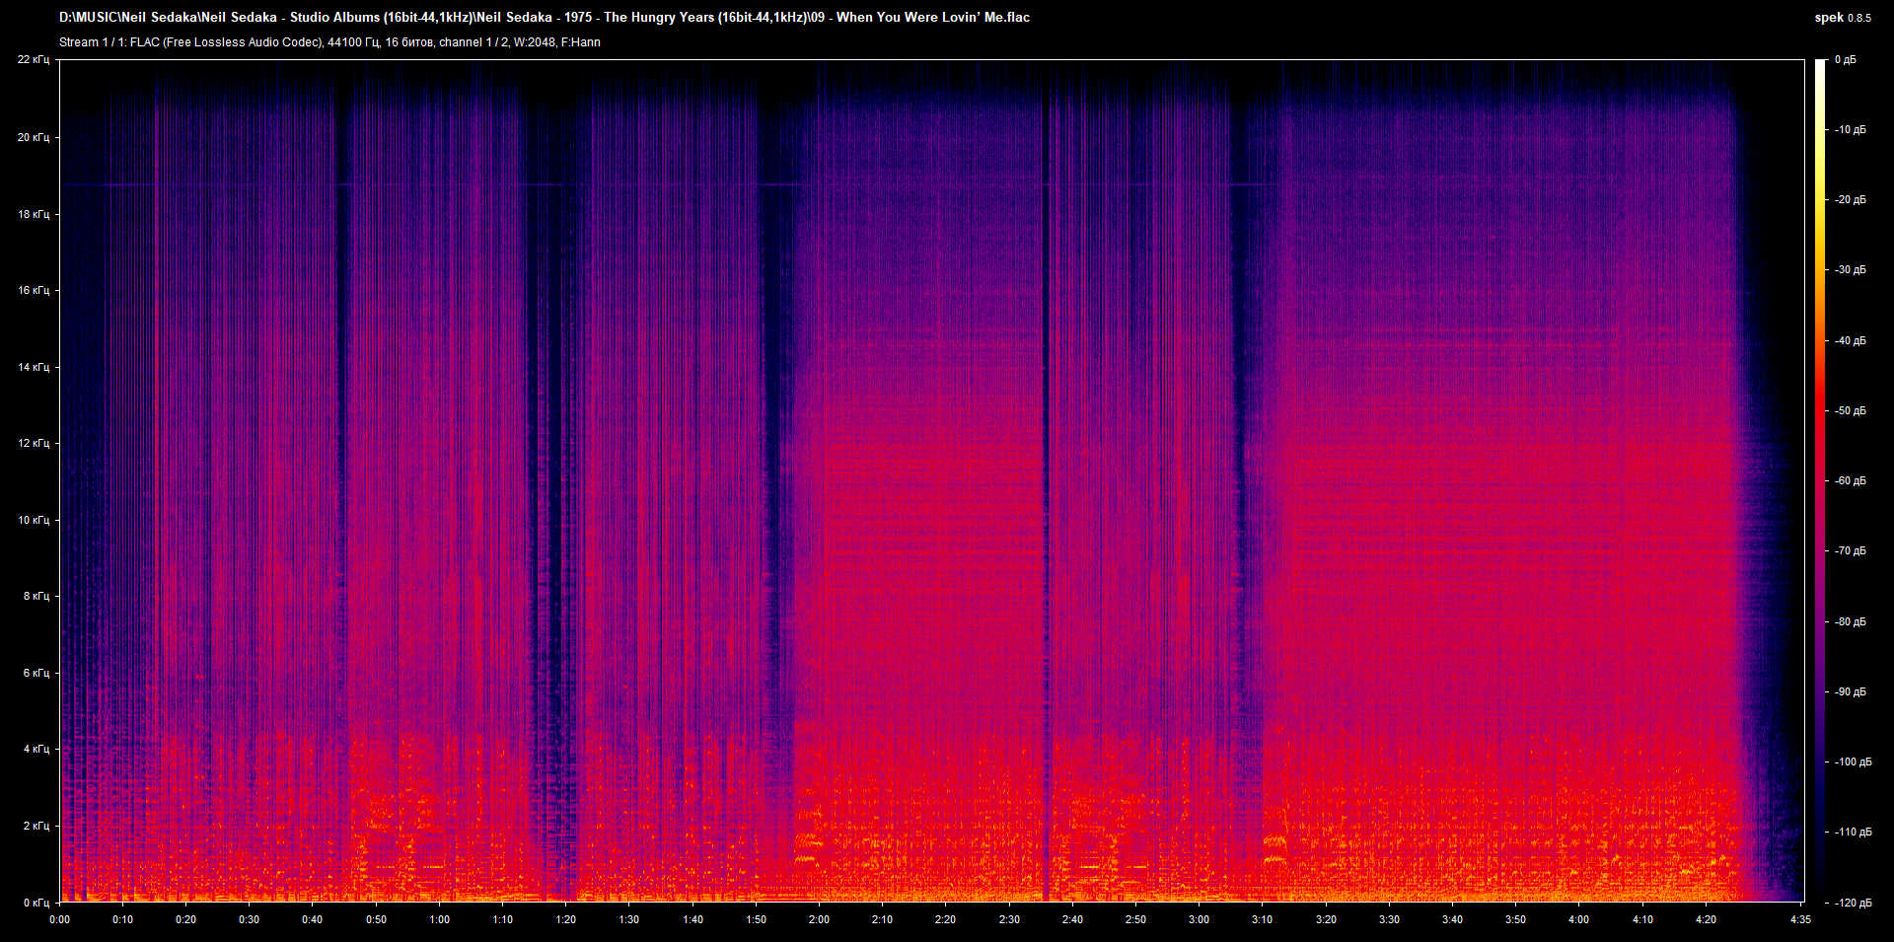Click the '3:10' time axis label
Image resolution: width=1894 pixels, height=942 pixels.
[x=1263, y=919]
